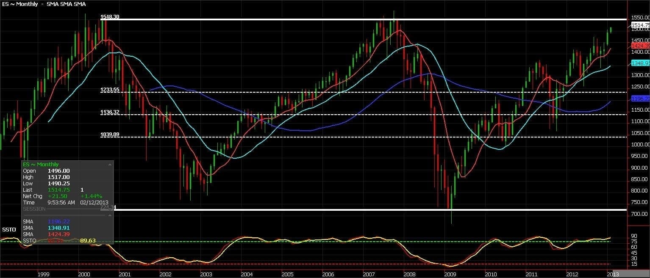This screenshot has height=278, width=650.
Task: Collapse the SMA indicator values section arrow
Action: [x=110, y=215]
